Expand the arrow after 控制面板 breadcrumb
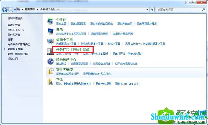208x125 pixels. (x=38, y=9)
